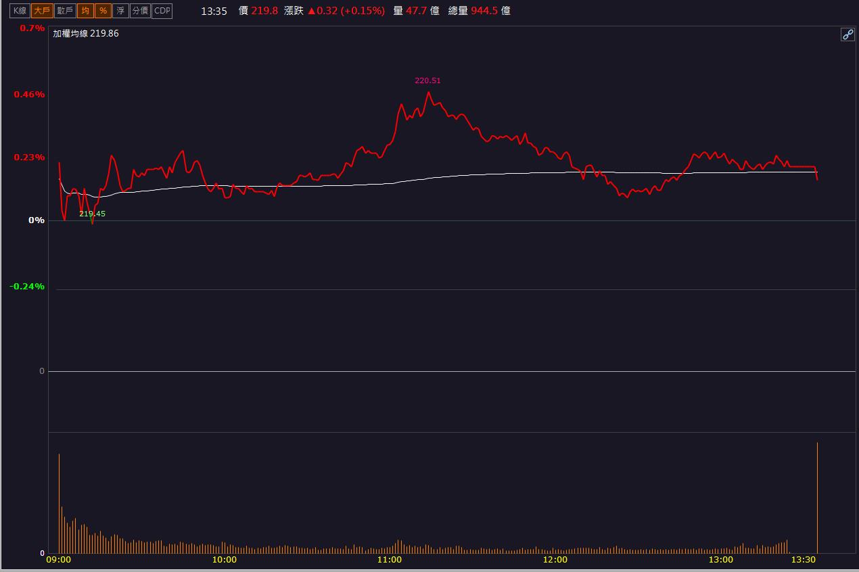859x572 pixels.
Task: Click the chain link icon
Action: pyautogui.click(x=848, y=34)
